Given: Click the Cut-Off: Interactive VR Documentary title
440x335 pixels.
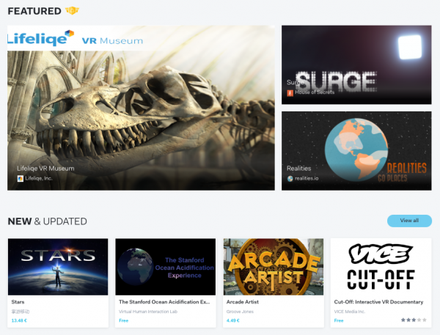Looking at the screenshot, I should (379, 301).
